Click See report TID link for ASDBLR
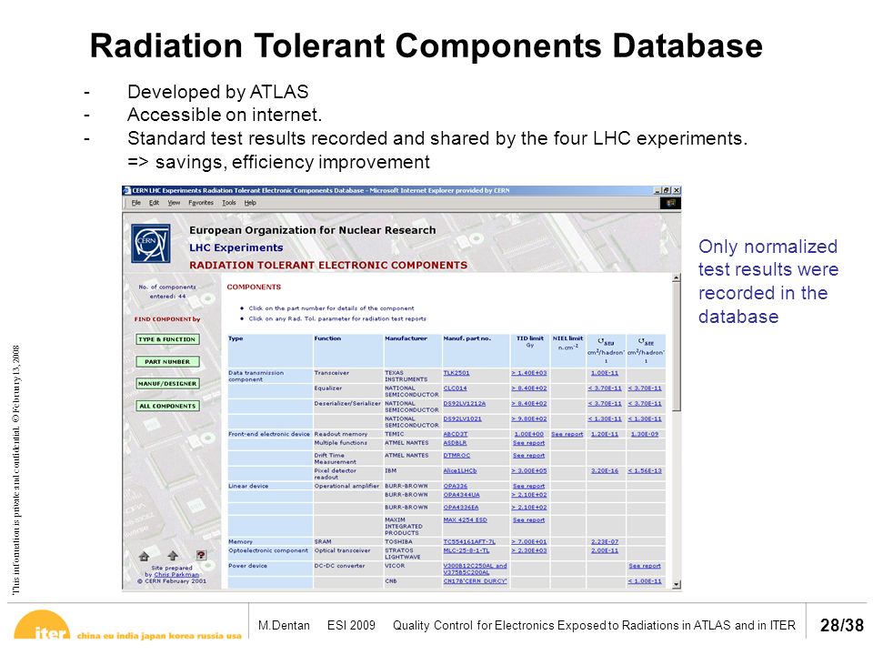The image size is (873, 655). tap(528, 443)
